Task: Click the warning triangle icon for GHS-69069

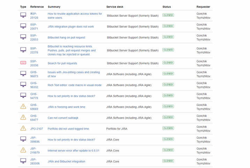Action: [23, 106]
